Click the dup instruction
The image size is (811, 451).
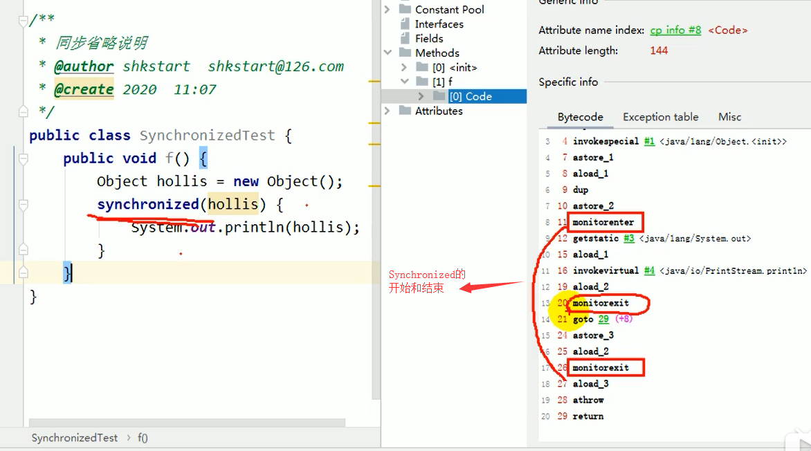(x=581, y=190)
